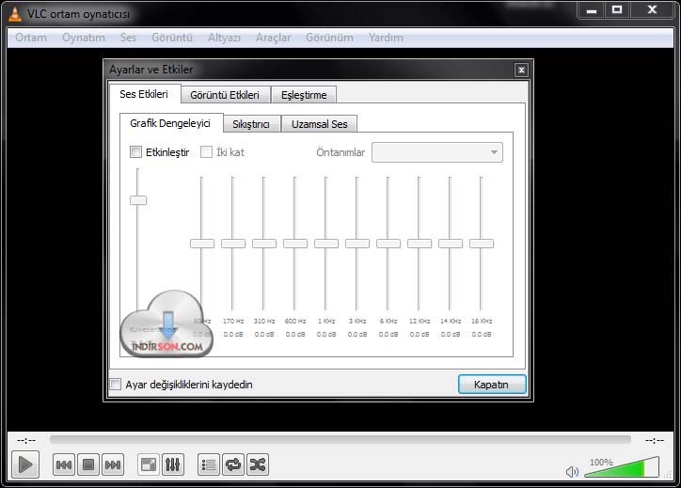Click the preamp slider handle

click(x=138, y=200)
